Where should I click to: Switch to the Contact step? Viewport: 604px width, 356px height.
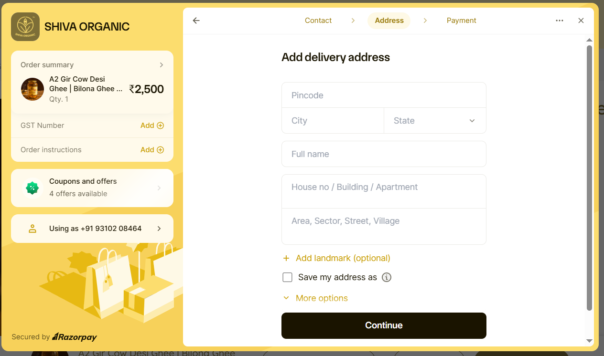coord(318,21)
